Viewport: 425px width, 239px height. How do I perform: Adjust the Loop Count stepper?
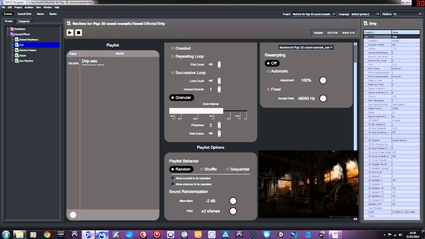pos(219,81)
